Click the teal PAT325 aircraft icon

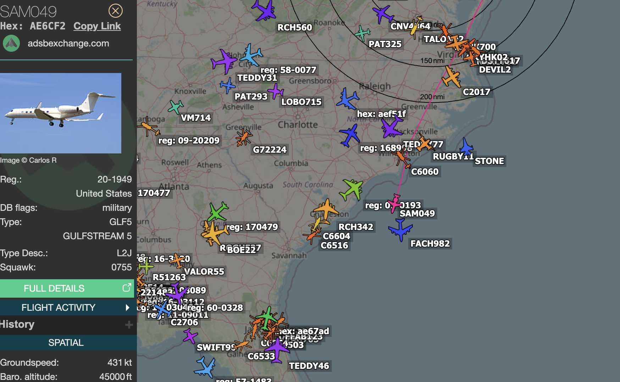coord(362,33)
